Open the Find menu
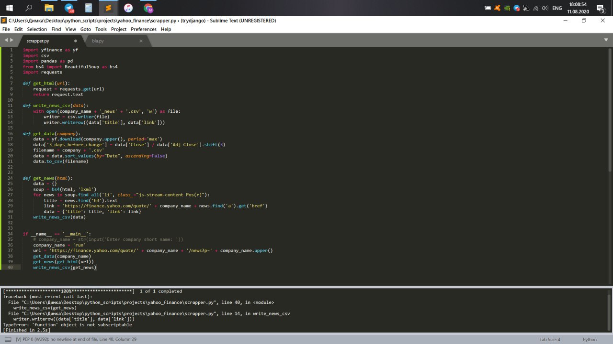The width and height of the screenshot is (613, 344). [x=56, y=29]
